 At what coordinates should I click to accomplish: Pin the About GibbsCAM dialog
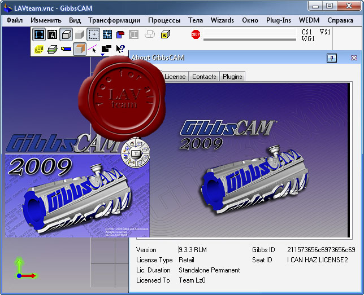[x=332, y=58]
